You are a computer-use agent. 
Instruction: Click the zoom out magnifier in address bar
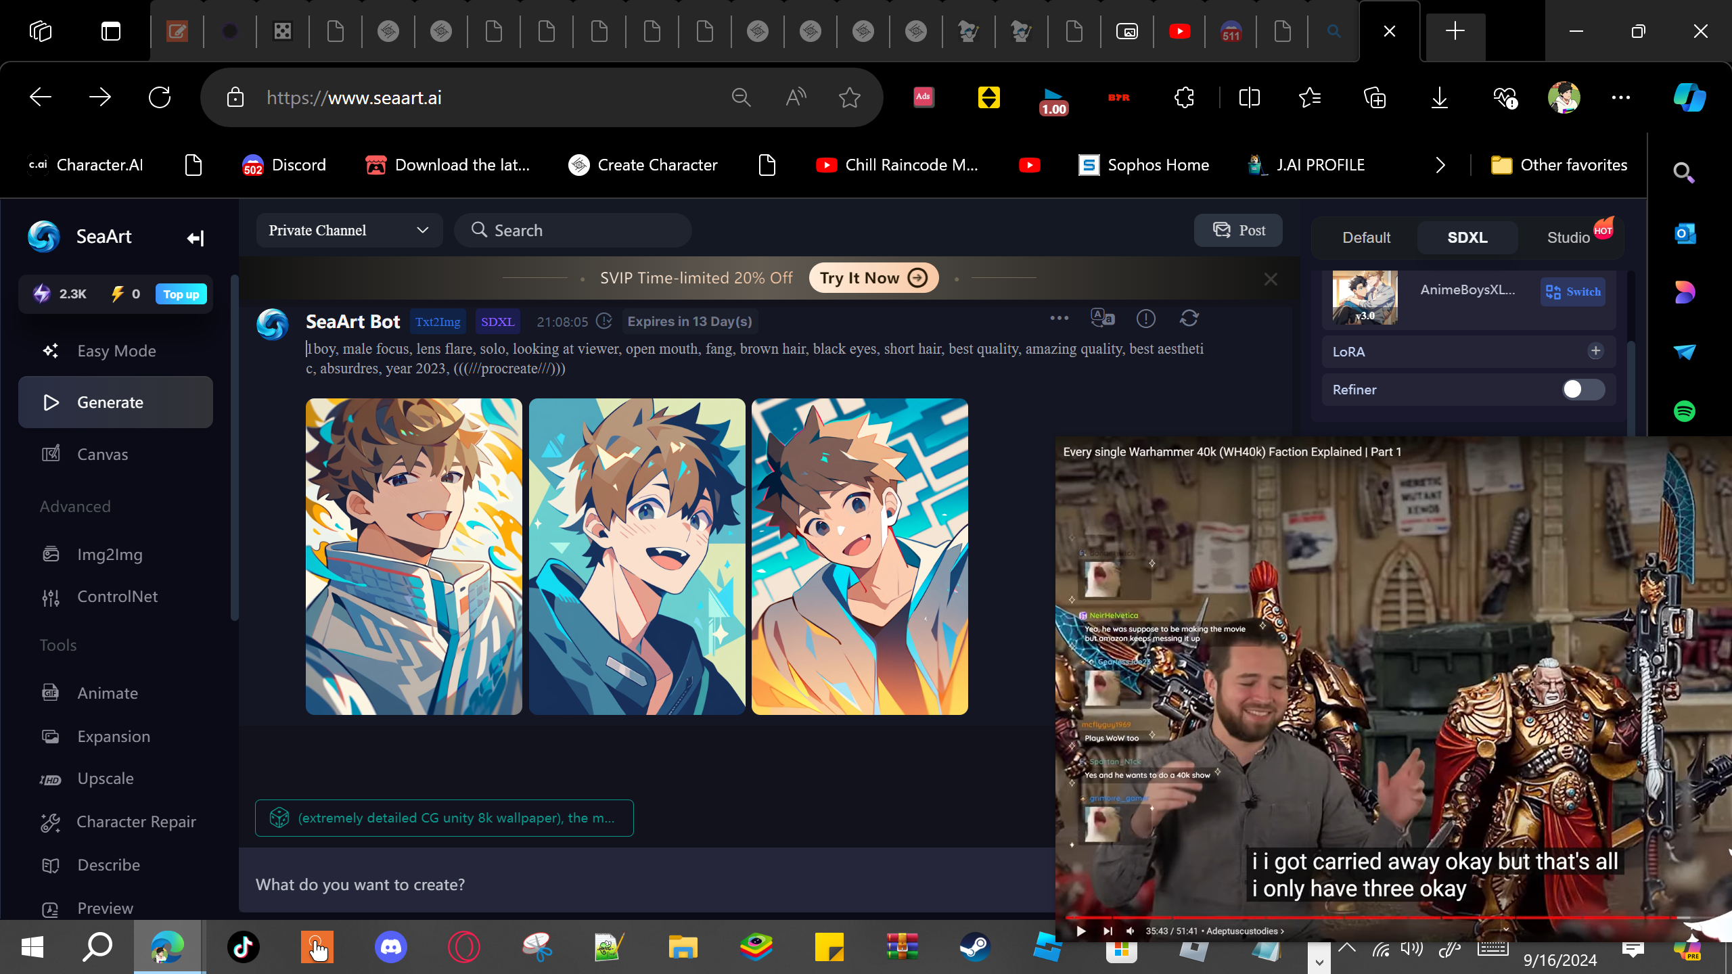pos(742,97)
